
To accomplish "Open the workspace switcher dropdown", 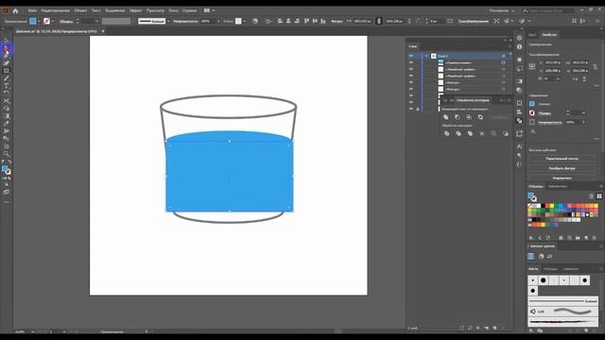I will point(502,10).
